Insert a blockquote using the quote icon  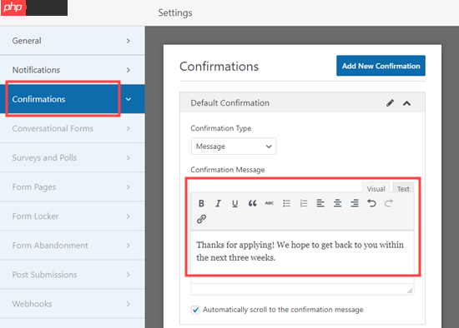coord(252,203)
